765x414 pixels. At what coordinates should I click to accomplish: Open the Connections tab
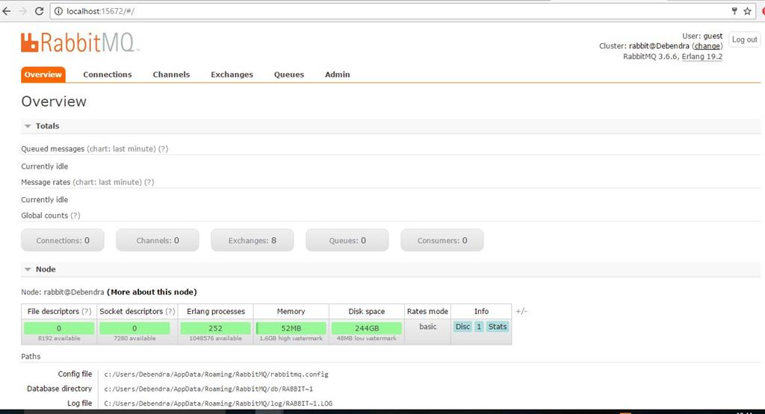pyautogui.click(x=108, y=75)
